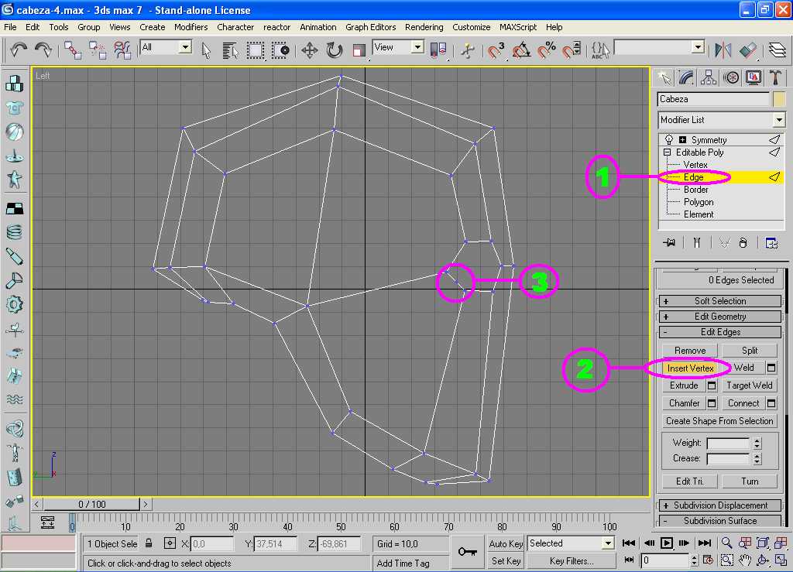Activate the Select Object arrow tool
The height and width of the screenshot is (572, 793).
point(205,50)
